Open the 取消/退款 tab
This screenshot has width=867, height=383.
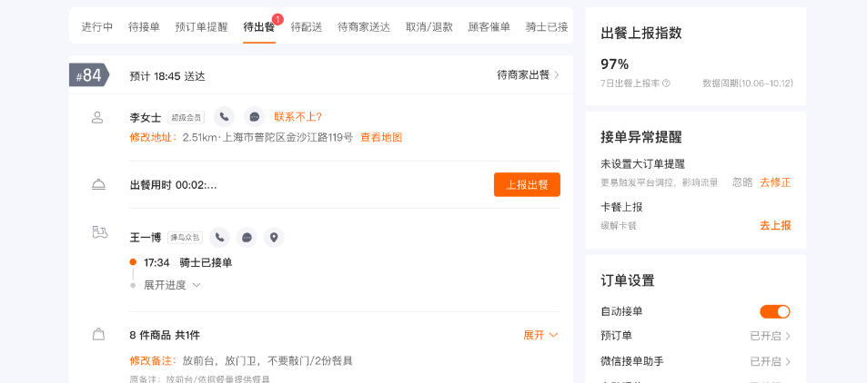(x=429, y=27)
